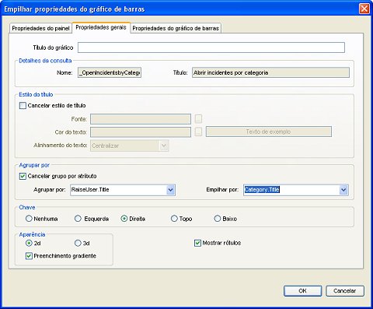Image resolution: width=373 pixels, height=309 pixels.
Task: Open the color picker beside Cor do texto
Action: click(198, 132)
